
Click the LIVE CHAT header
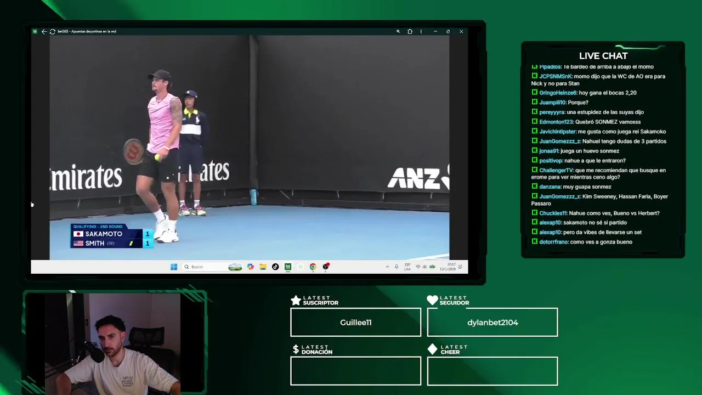point(603,55)
